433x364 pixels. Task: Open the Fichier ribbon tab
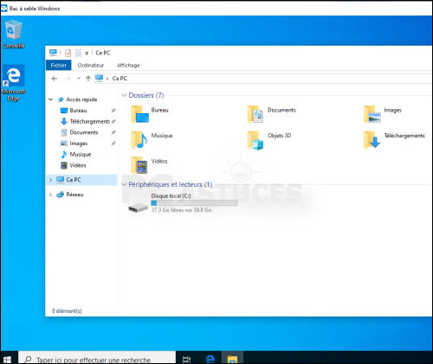[59, 66]
